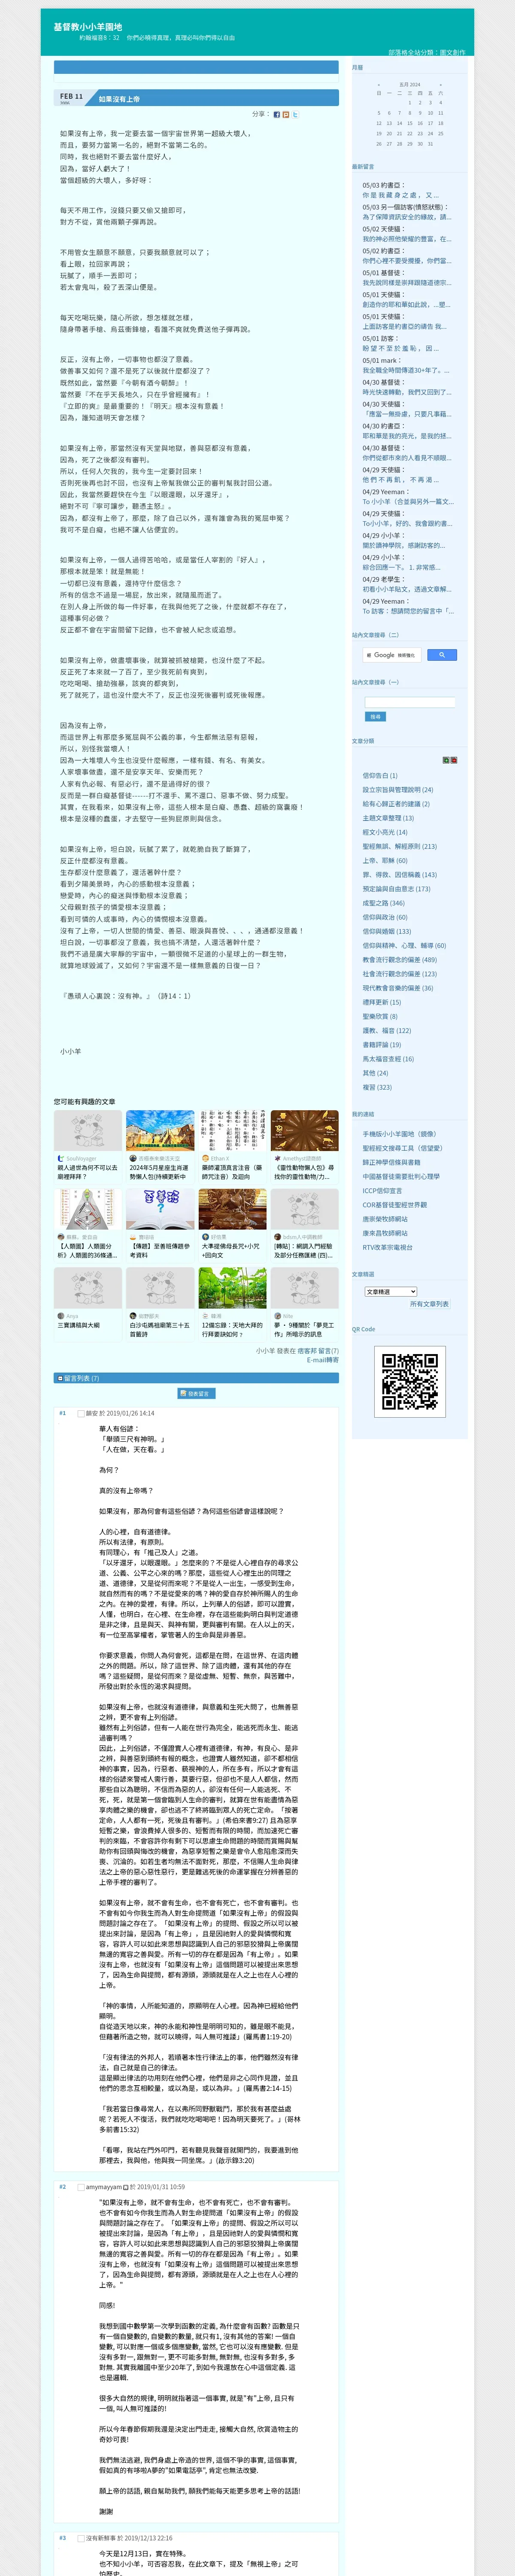Viewport: 515px width, 2576px height.
Task: Open the 文章精選 dropdown
Action: (x=390, y=1292)
